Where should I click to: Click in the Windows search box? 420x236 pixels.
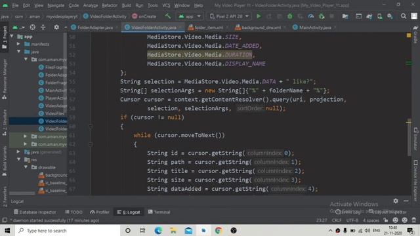[x=68, y=230]
